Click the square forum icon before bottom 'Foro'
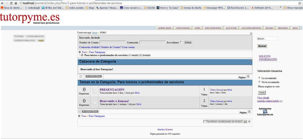The width and height of the screenshot is (303, 139). [79, 116]
